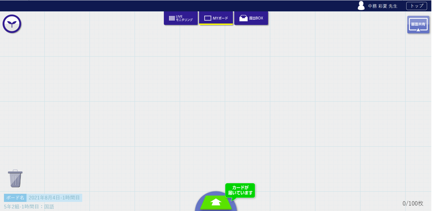The image size is (432, 211).
Task: Open the LIVE モニタリング tab
Action: (181, 18)
